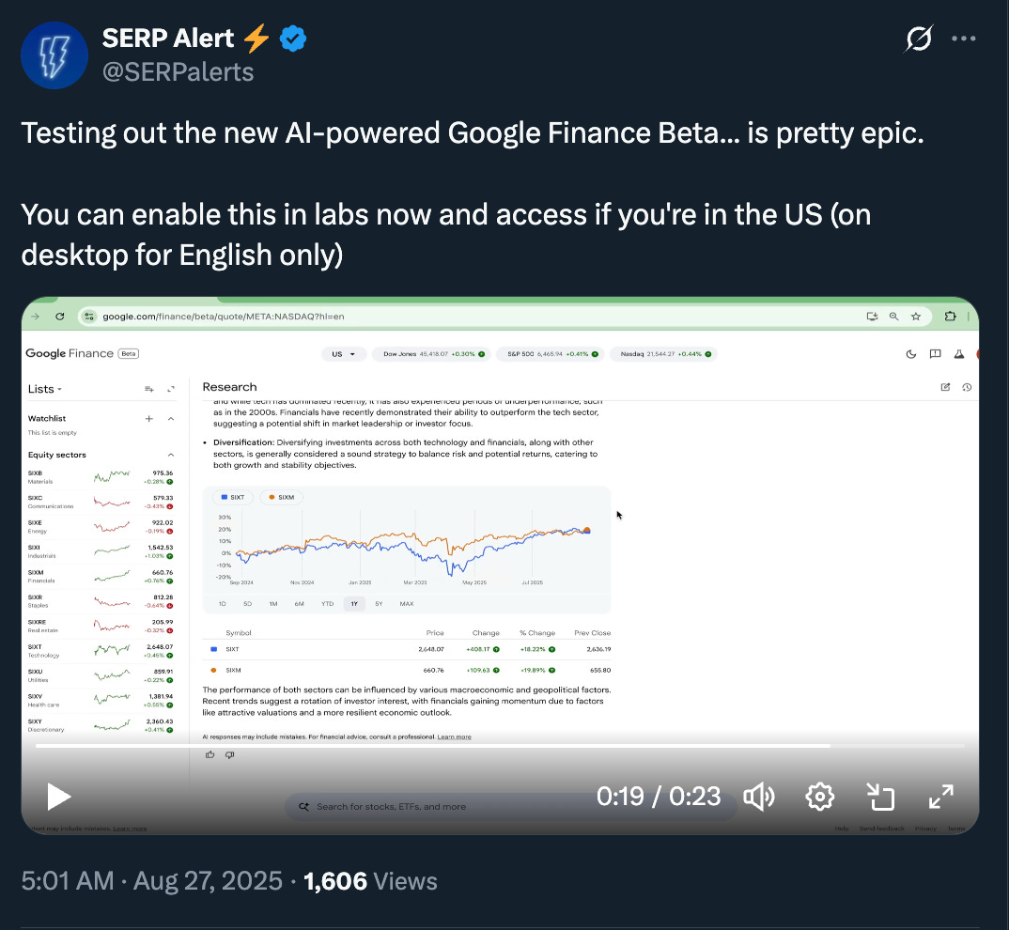
Task: Click zoom magnifier icon in address bar
Action: (x=893, y=316)
